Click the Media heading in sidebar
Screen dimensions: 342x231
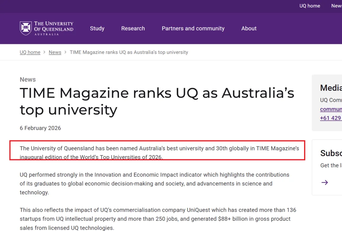331,88
